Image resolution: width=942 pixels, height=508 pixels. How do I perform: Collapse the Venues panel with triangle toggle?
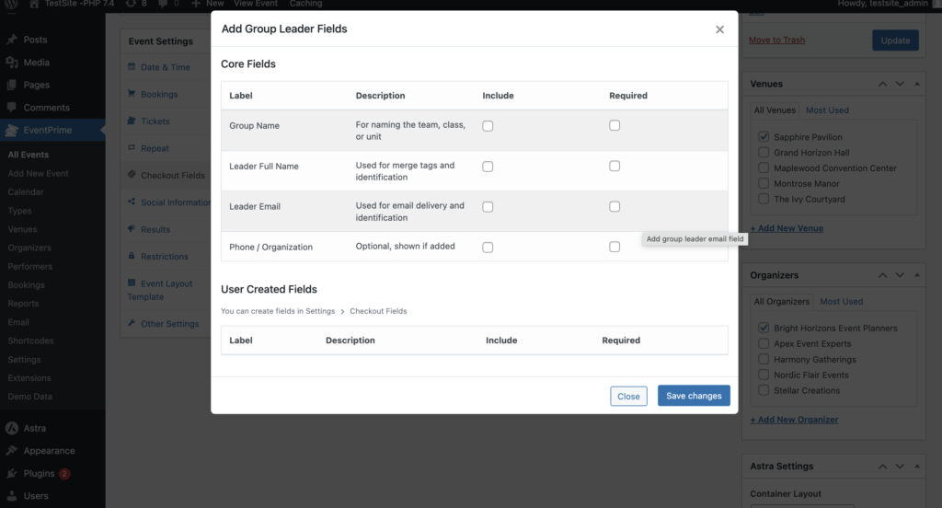pyautogui.click(x=916, y=84)
